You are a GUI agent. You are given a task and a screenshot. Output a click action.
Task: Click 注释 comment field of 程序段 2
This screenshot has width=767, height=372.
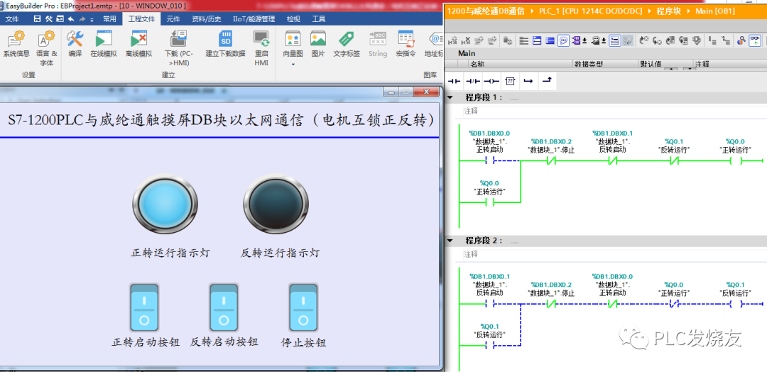tap(614, 255)
